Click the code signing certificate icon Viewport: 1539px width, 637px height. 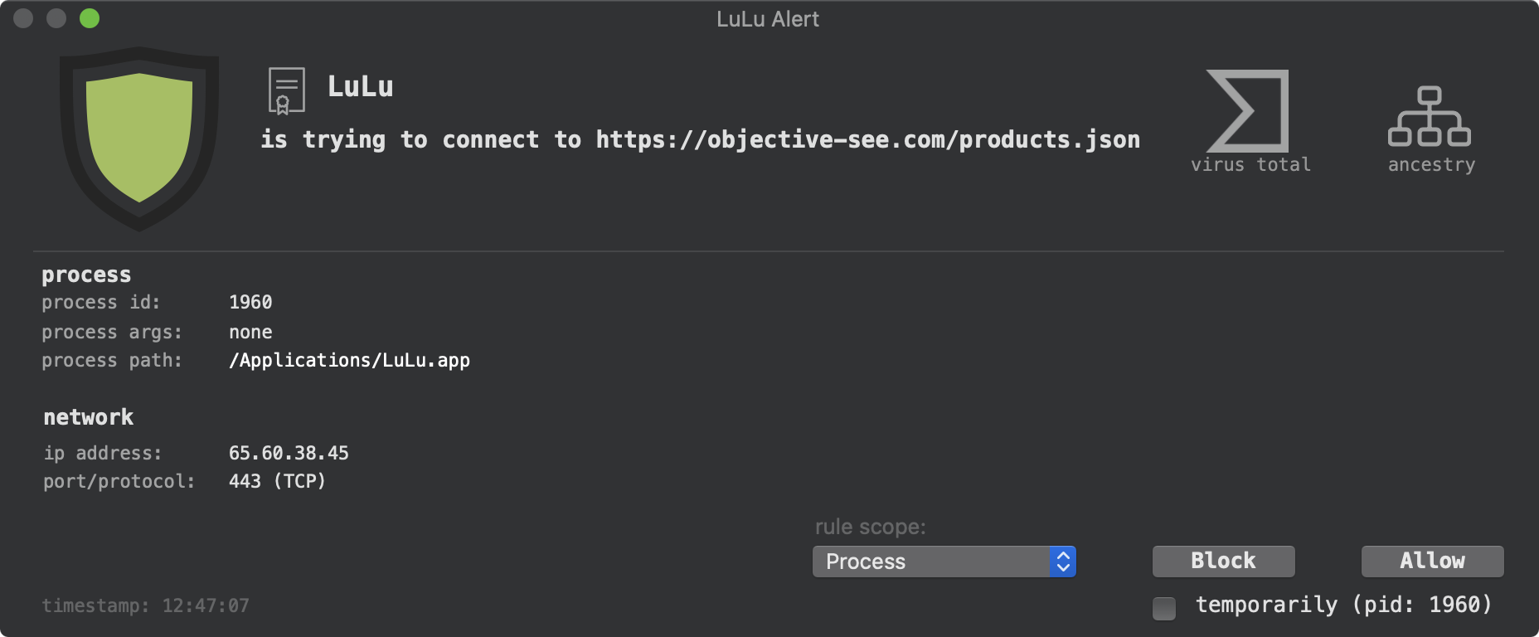pyautogui.click(x=286, y=90)
